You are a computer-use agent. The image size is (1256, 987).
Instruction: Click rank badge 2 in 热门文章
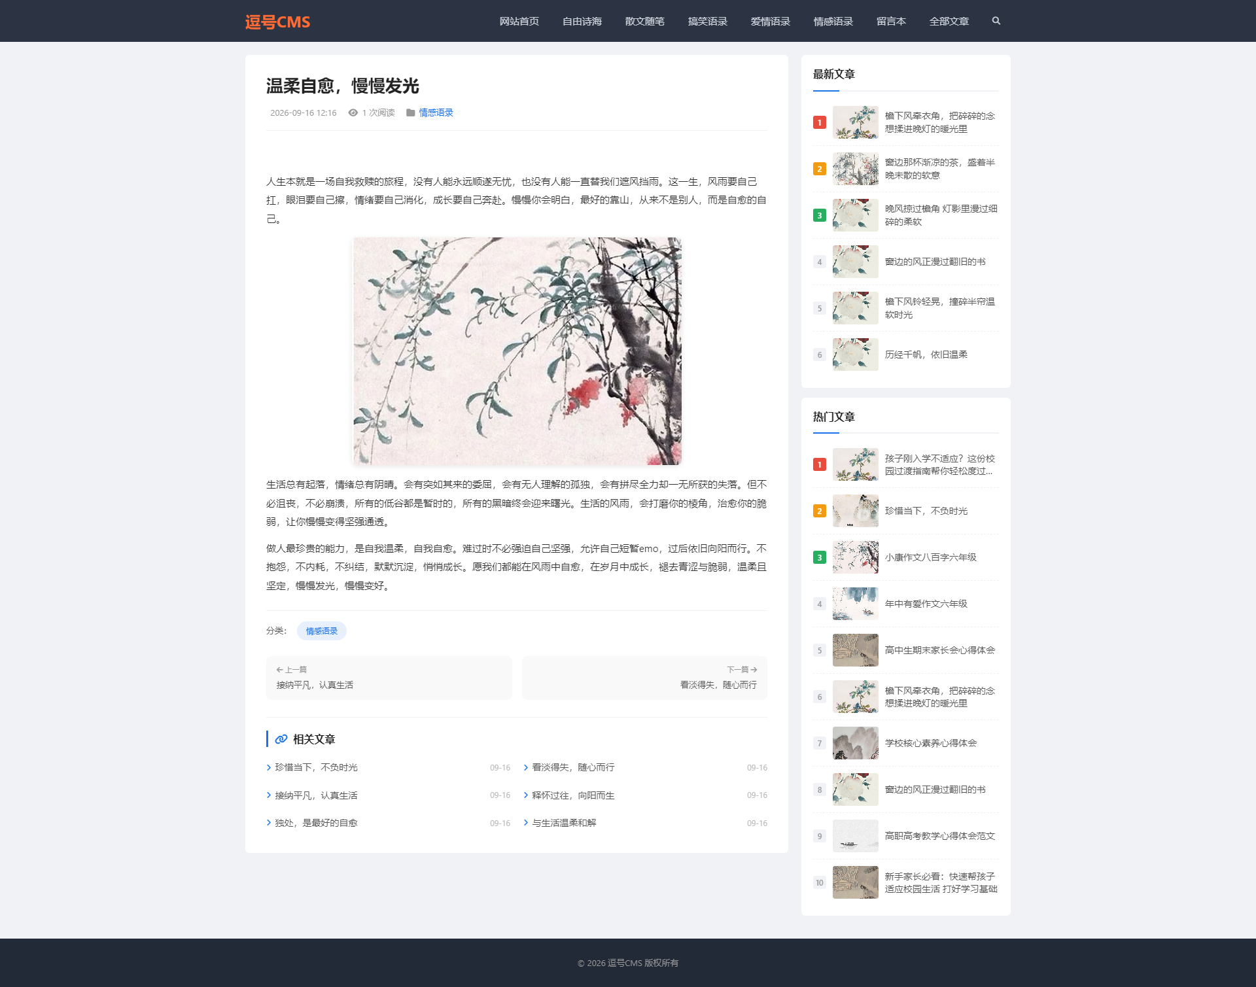tap(819, 511)
